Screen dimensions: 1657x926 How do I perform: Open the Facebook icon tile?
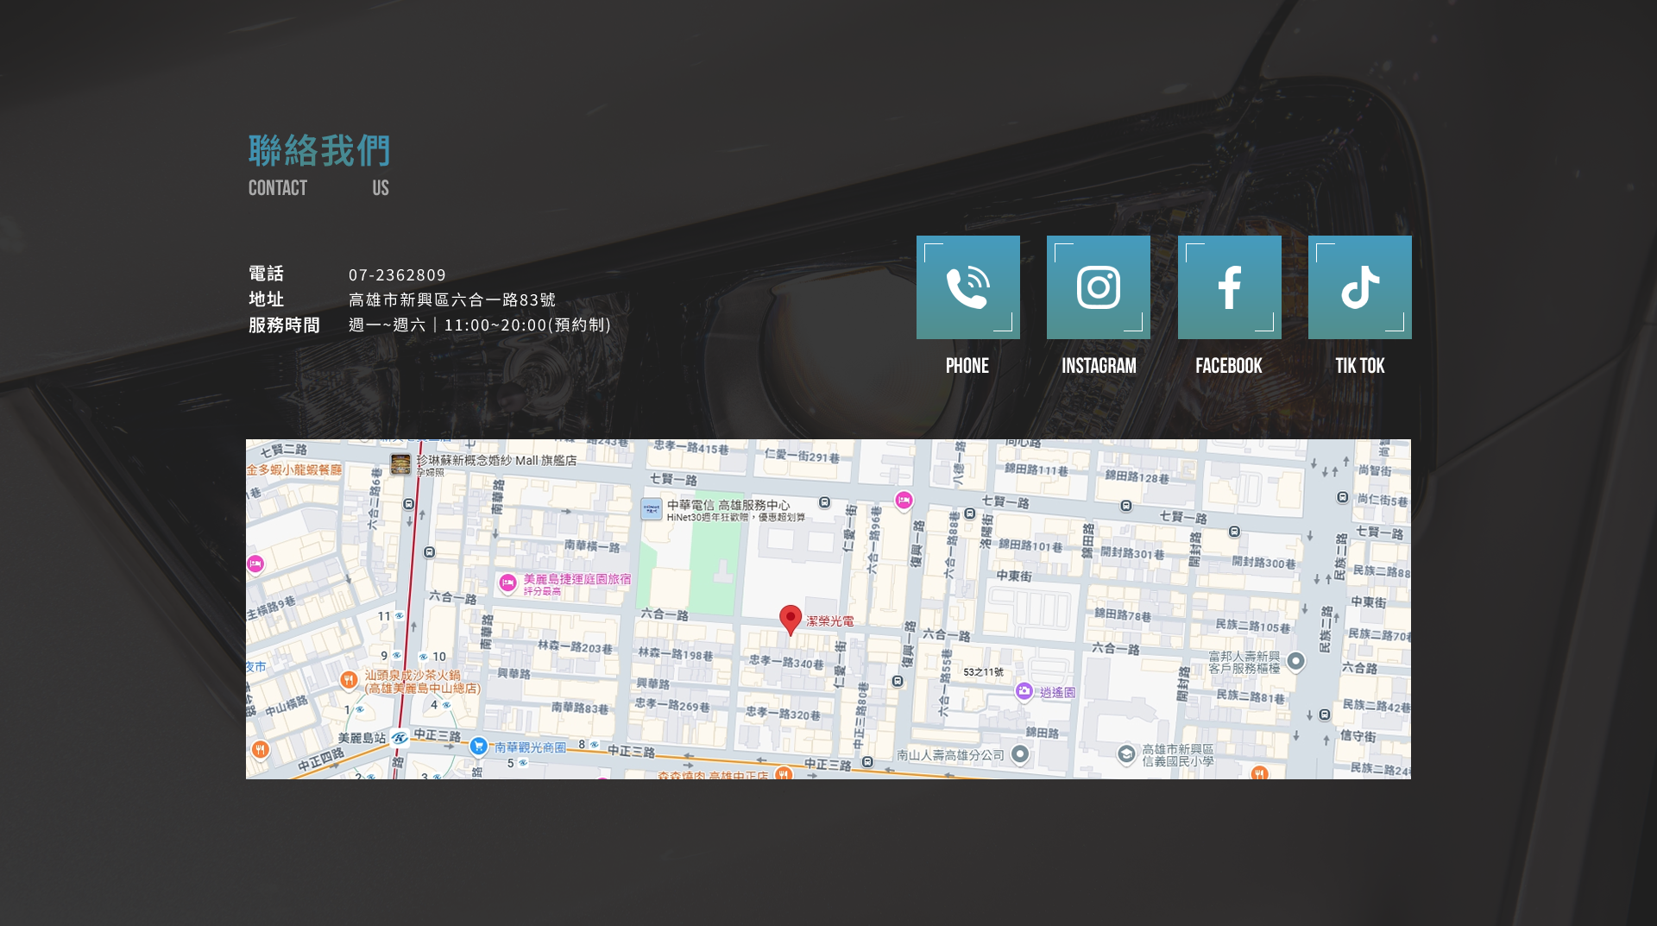point(1229,287)
